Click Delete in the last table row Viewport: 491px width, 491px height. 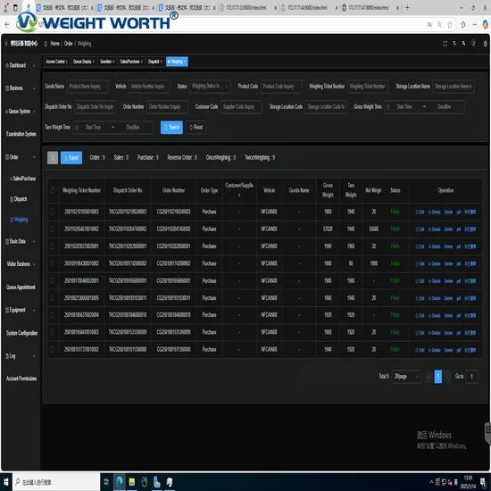pyautogui.click(x=448, y=350)
